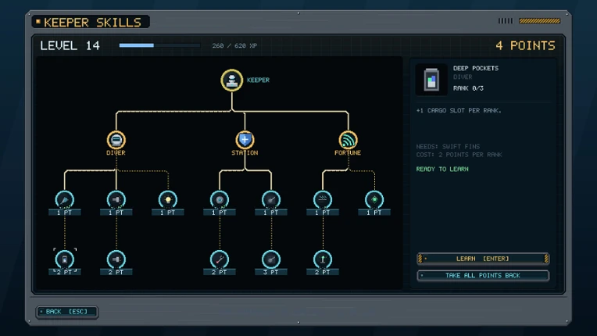The image size is (597, 336).
Task: Select the Fortune signal branch node
Action: coord(348,140)
